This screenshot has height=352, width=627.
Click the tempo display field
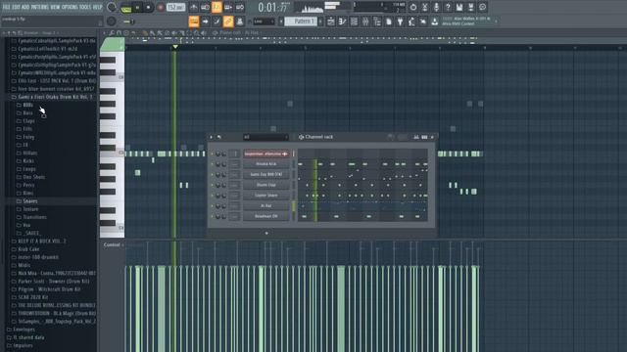(x=175, y=7)
